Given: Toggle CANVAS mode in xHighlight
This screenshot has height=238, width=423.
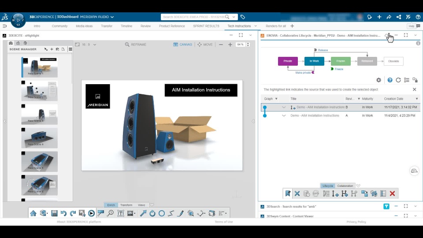Looking at the screenshot, I should (182, 45).
